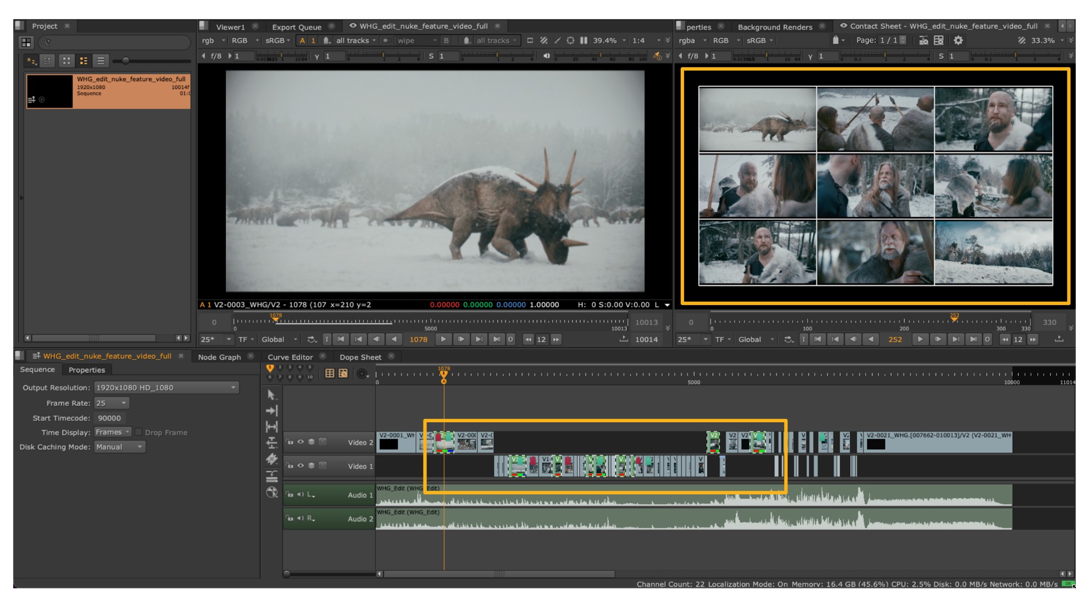
Task: Choose the slip clip tool
Action: [271, 427]
